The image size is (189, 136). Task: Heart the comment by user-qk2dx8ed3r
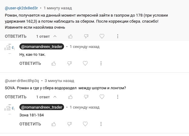click(102, 36)
